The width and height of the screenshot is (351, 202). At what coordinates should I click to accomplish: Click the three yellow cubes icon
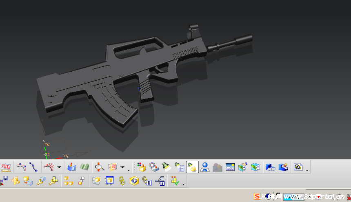68,181
